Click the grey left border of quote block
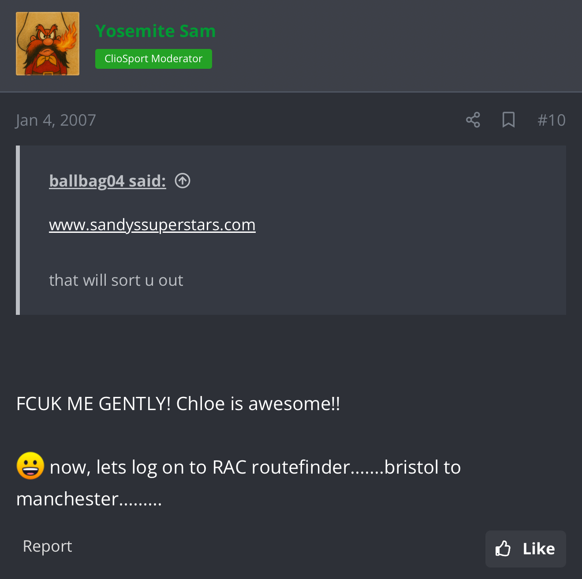 click(x=18, y=230)
